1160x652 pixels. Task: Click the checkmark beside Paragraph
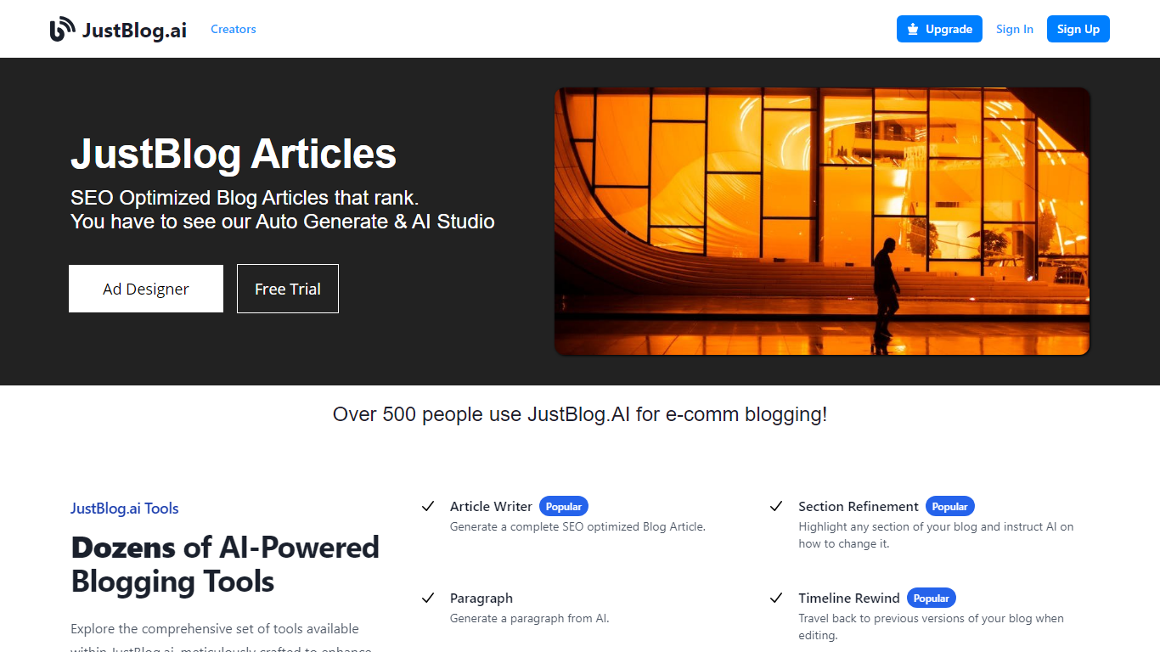[x=428, y=599]
